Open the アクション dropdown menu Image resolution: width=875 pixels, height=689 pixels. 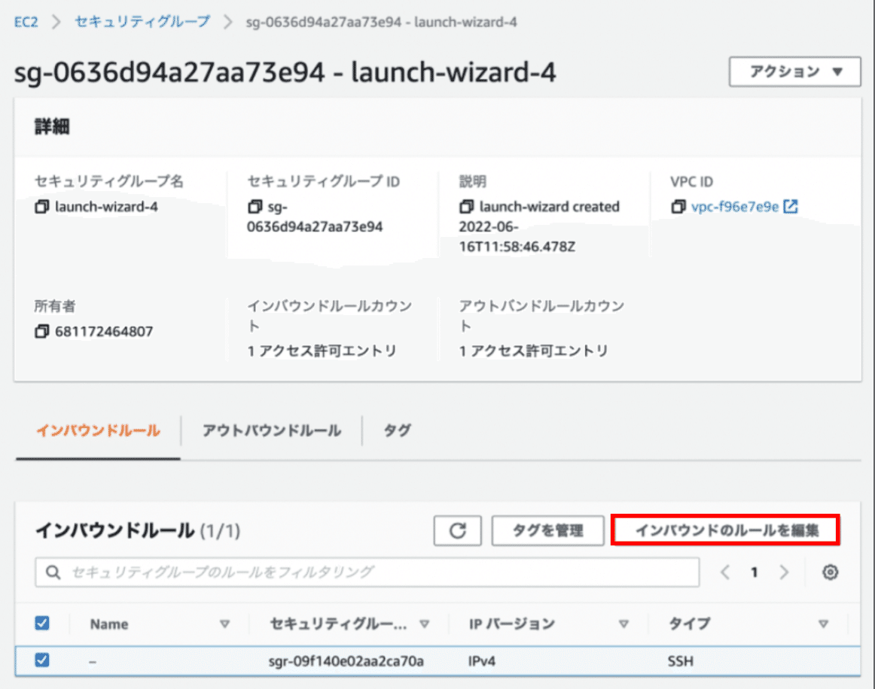pyautogui.click(x=794, y=71)
